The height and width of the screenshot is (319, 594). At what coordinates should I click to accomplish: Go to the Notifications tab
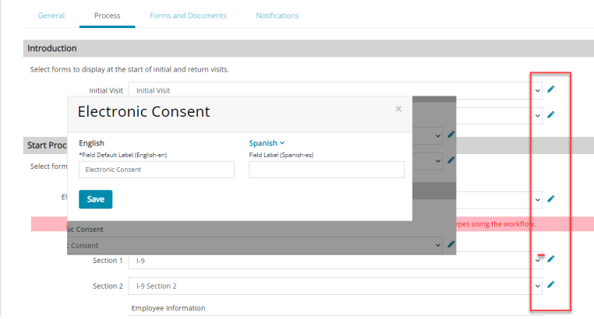point(277,16)
